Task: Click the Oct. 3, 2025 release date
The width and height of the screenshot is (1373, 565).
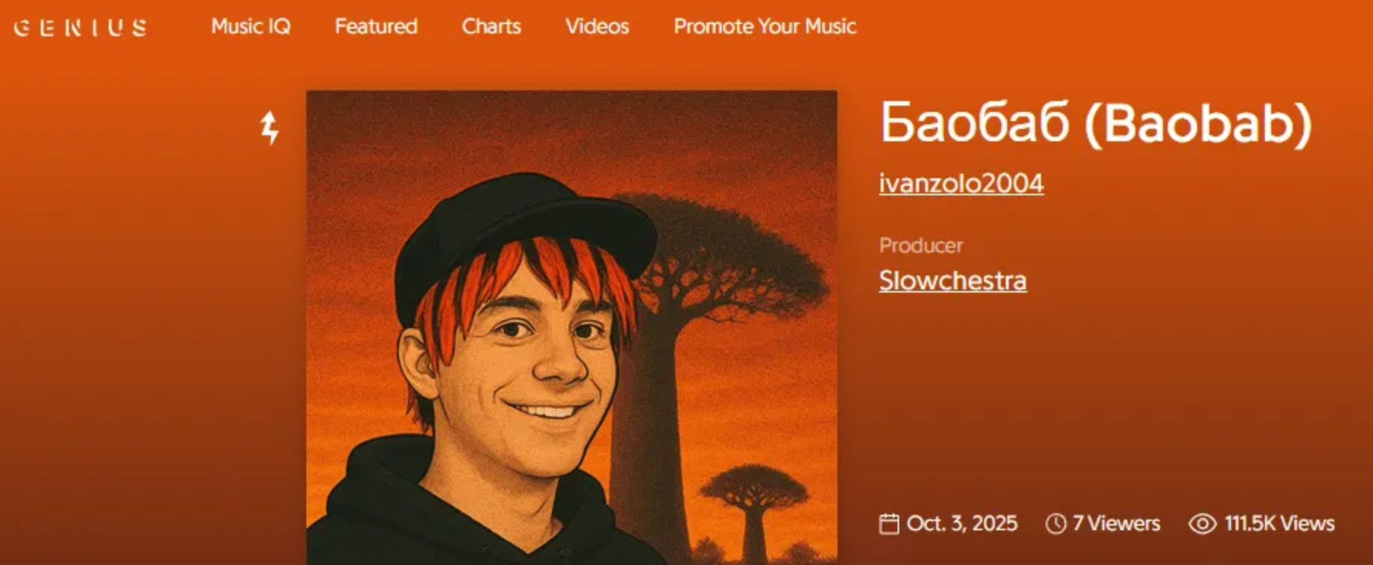Action: [x=962, y=524]
